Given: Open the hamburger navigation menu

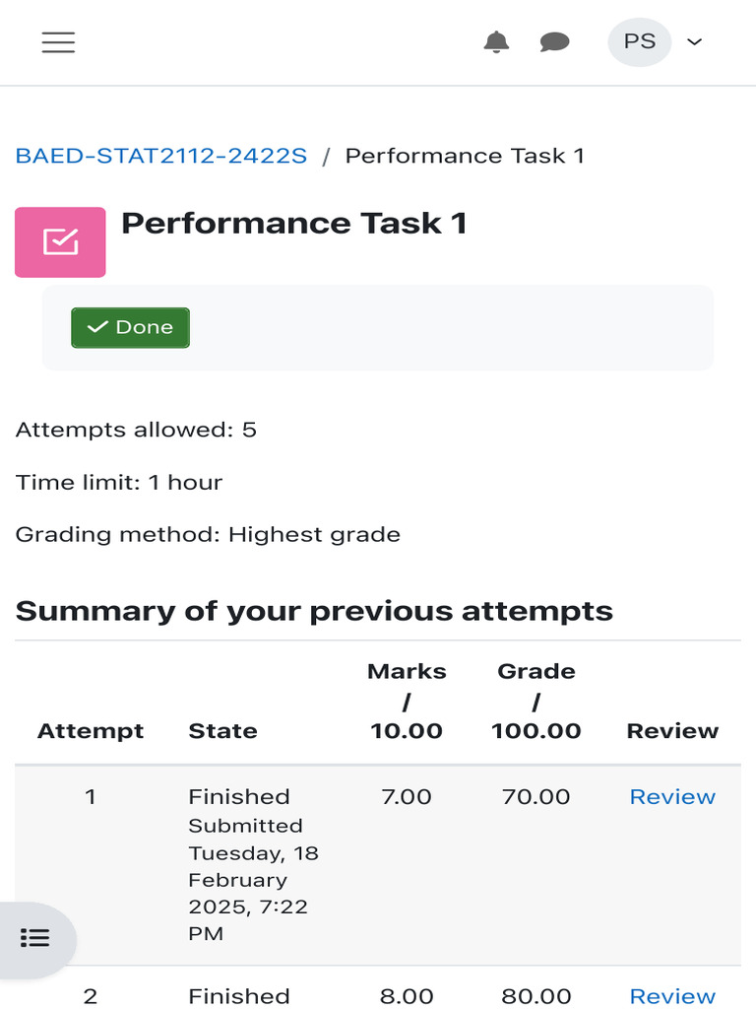Looking at the screenshot, I should tap(58, 42).
